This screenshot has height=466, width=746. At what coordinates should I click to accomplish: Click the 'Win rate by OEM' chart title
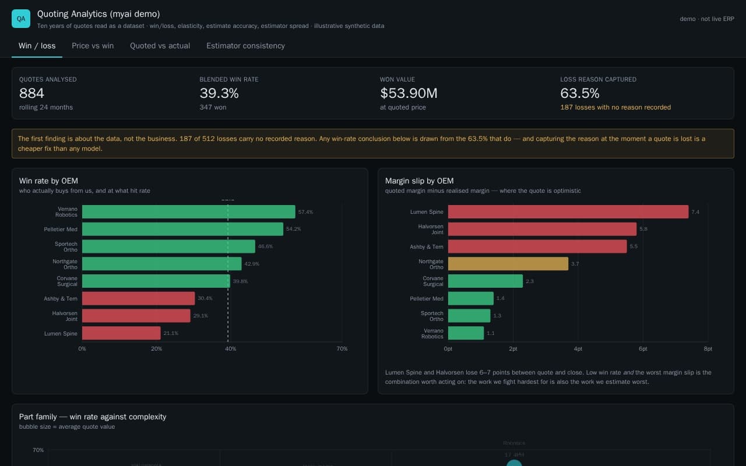[x=48, y=181]
